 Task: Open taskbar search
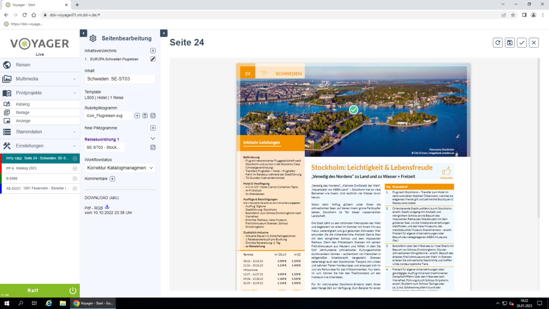point(21,303)
